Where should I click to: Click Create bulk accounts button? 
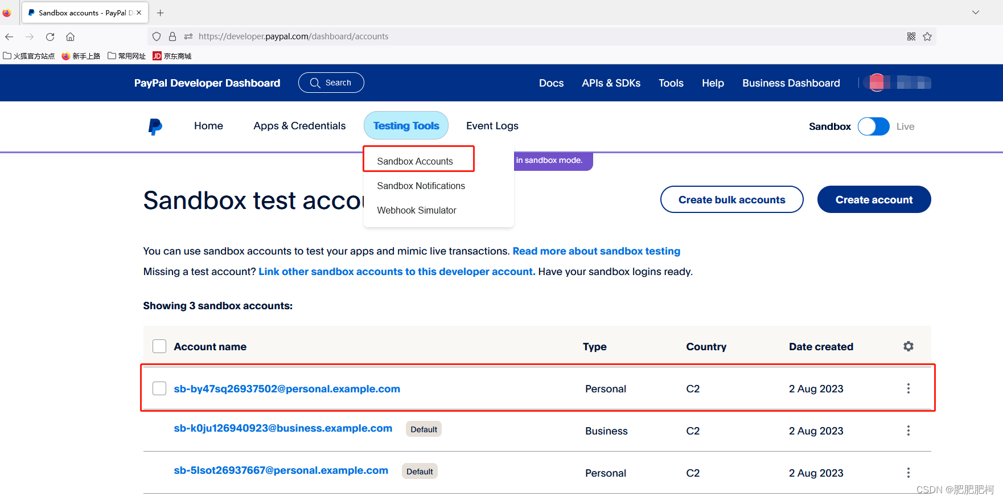[732, 199]
